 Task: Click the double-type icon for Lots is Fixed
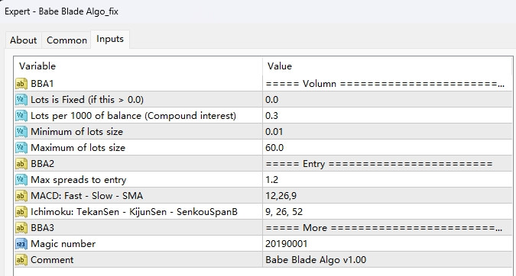pos(21,100)
